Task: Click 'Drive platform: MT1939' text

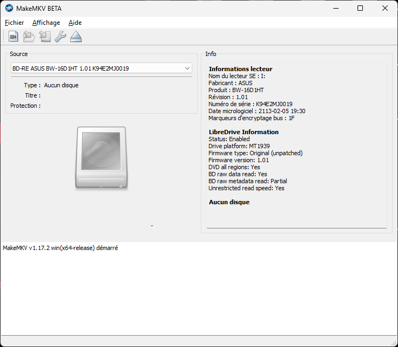Action: [239, 146]
